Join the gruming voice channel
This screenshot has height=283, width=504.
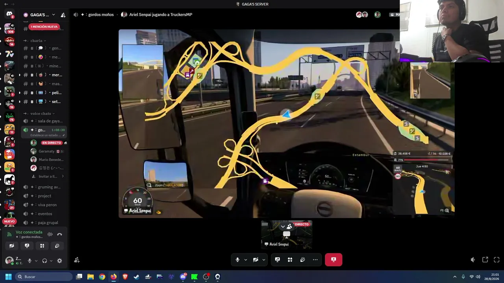[x=44, y=187]
